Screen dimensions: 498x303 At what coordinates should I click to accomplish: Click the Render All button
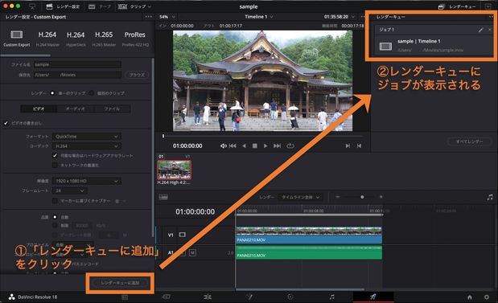tap(469, 141)
